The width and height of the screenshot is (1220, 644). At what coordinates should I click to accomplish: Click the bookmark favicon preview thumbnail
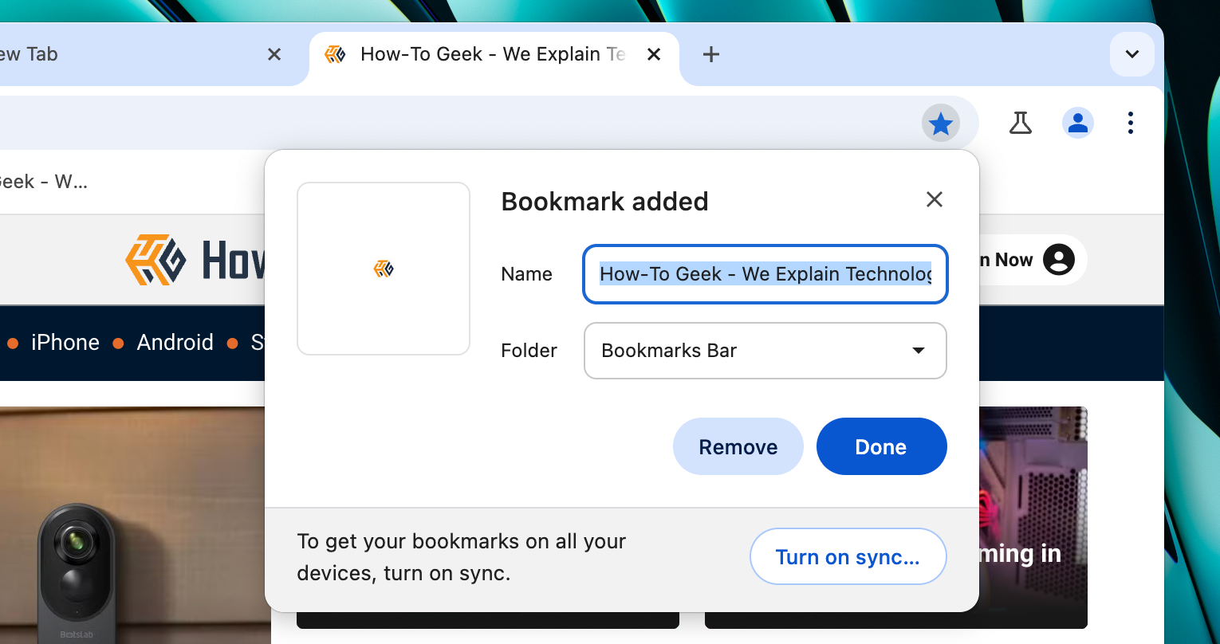click(384, 269)
